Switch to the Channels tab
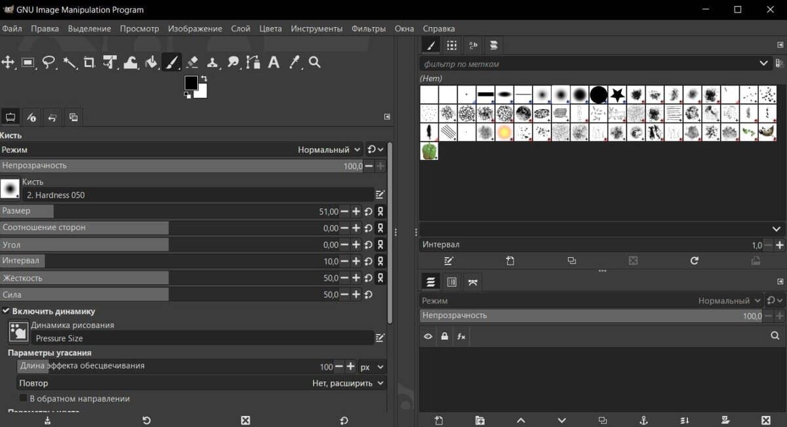 [451, 281]
